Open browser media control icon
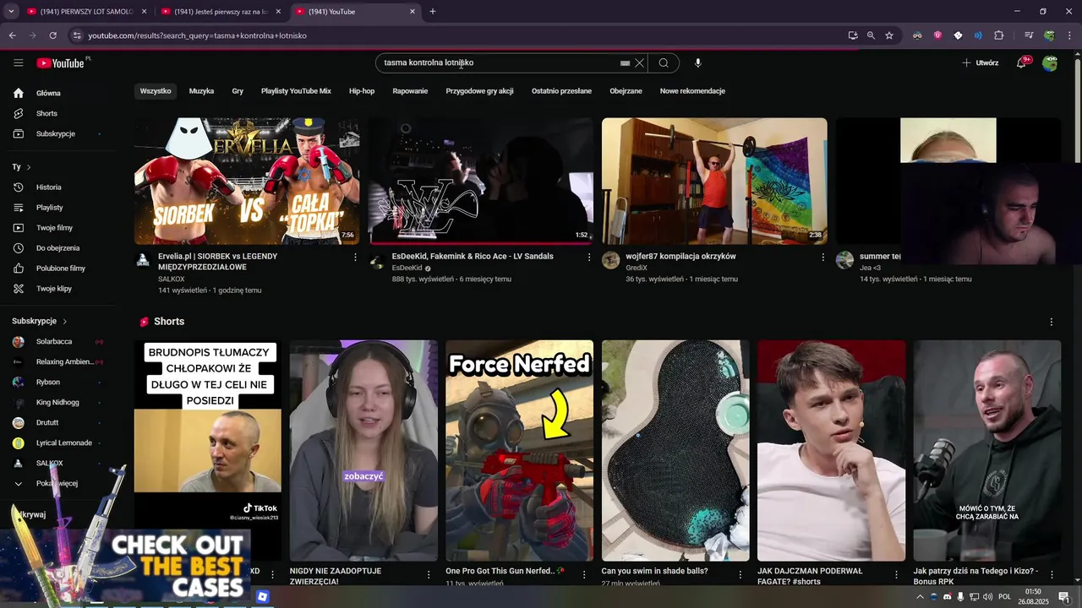The image size is (1082, 608). (x=1029, y=35)
